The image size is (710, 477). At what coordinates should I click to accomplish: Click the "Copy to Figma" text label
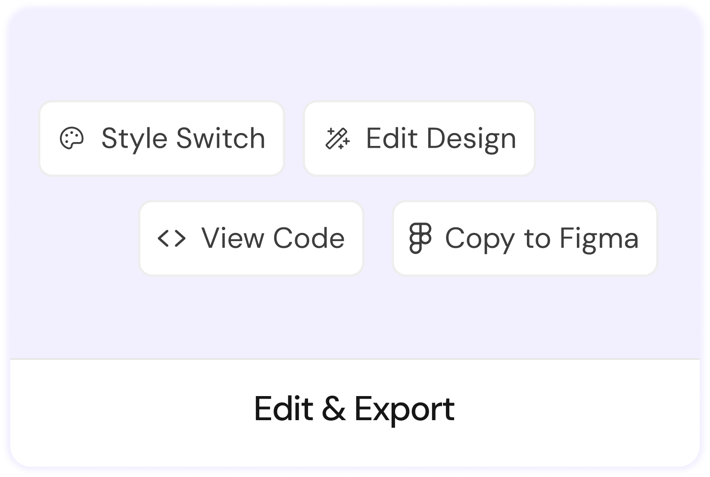542,238
